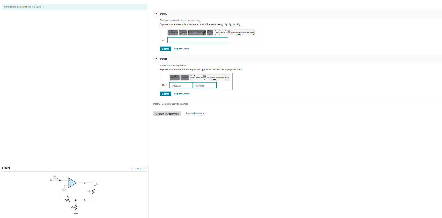Open Symbols palette in Part A toolbar
442x218 pixels.
[183, 33]
